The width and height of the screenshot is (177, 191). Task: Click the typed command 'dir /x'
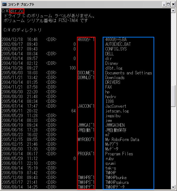[17, 11]
